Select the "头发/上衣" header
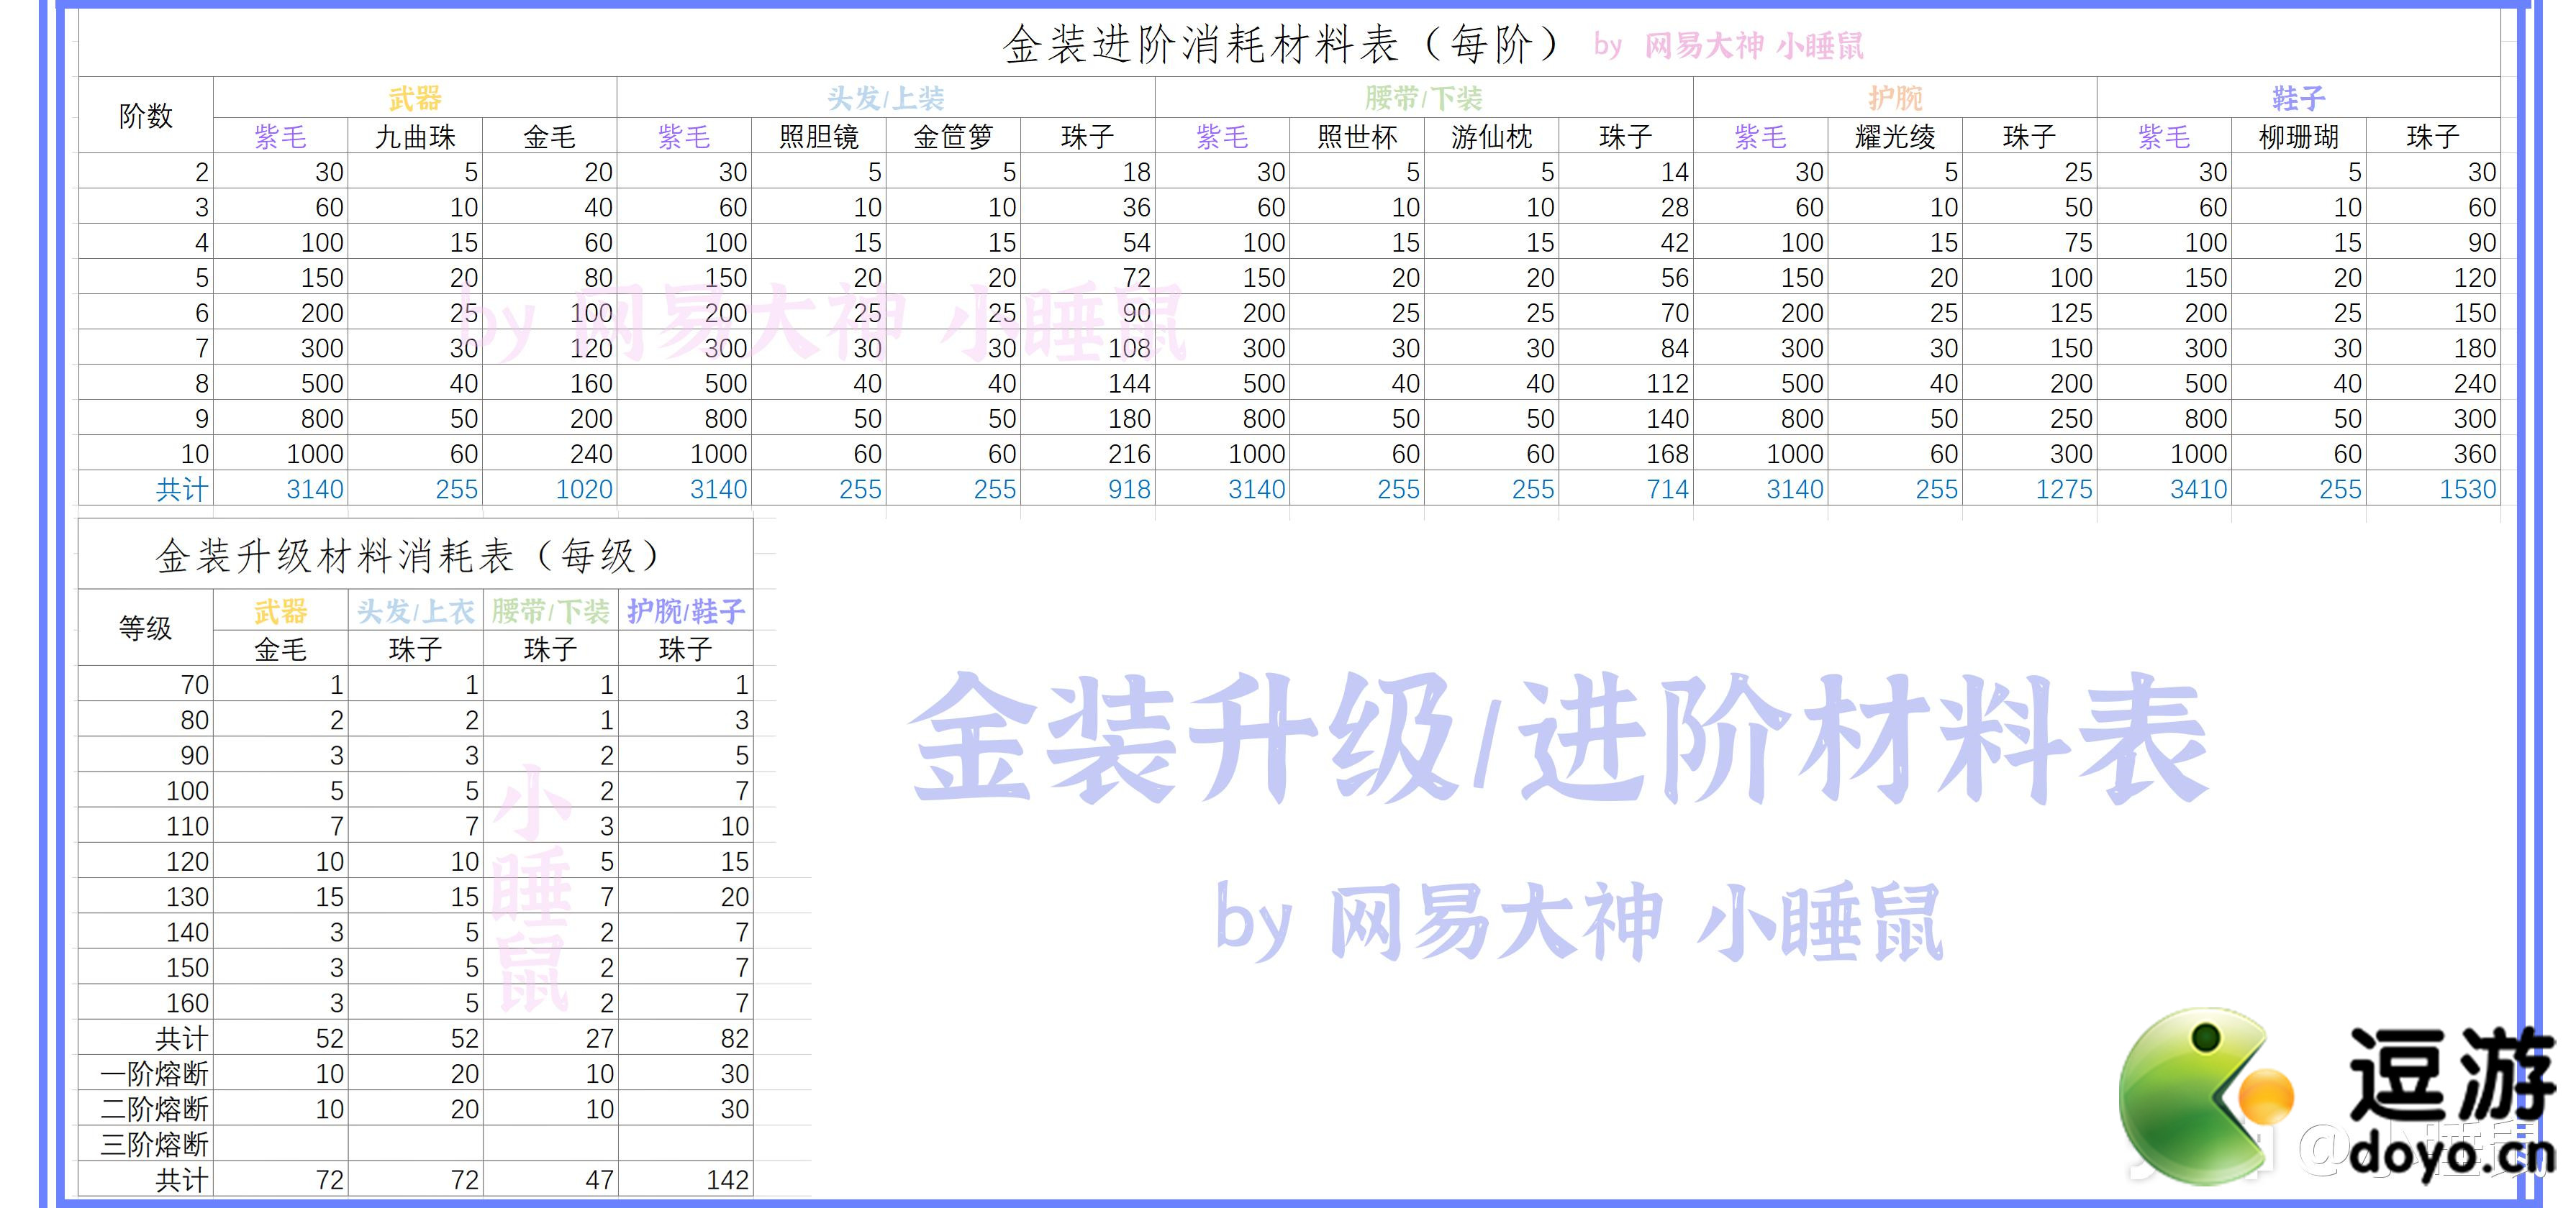This screenshot has width=2576, height=1208. point(416,611)
